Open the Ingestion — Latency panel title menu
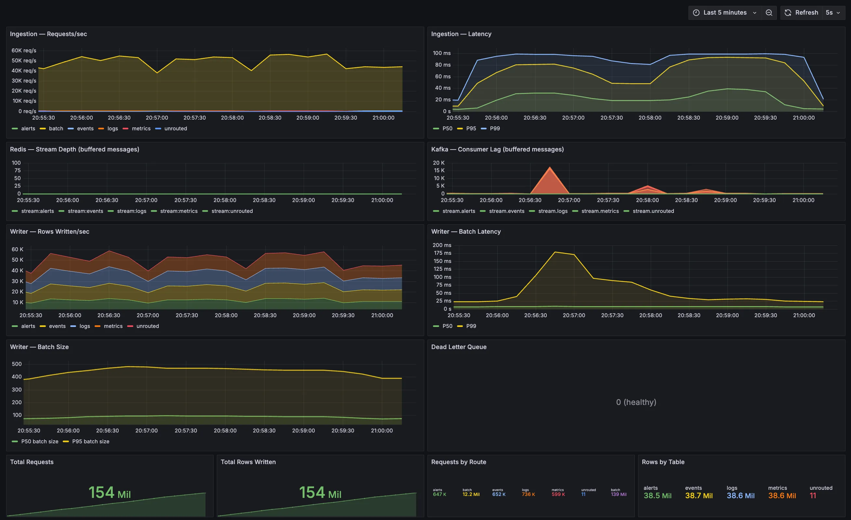The image size is (851, 520). 461,34
